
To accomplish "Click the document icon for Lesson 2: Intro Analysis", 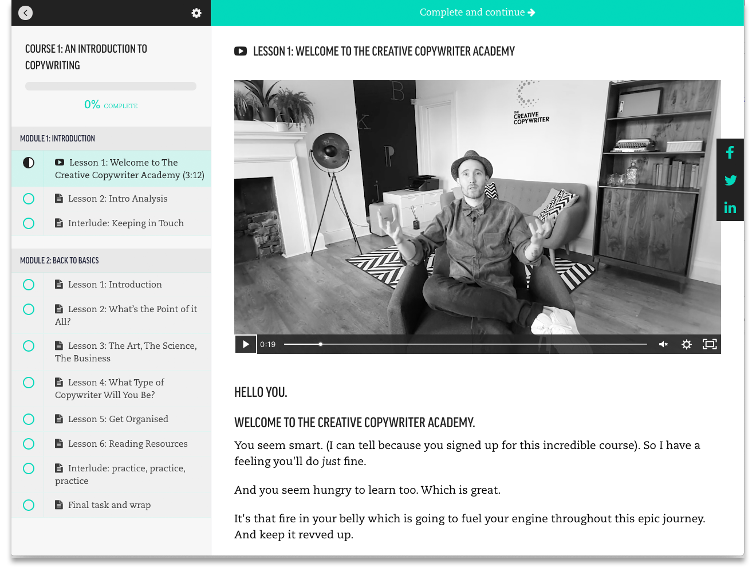I will (59, 199).
